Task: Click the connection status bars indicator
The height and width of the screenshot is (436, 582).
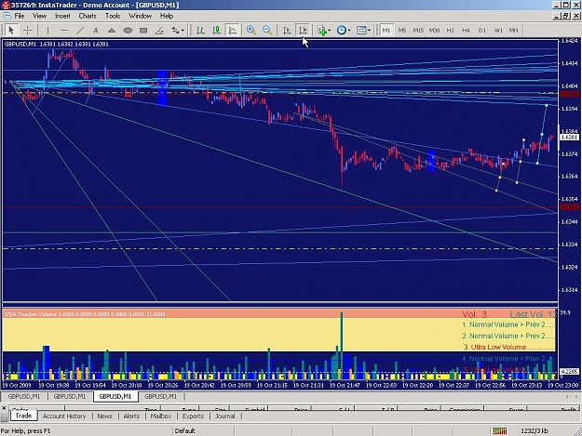Action: (x=500, y=430)
